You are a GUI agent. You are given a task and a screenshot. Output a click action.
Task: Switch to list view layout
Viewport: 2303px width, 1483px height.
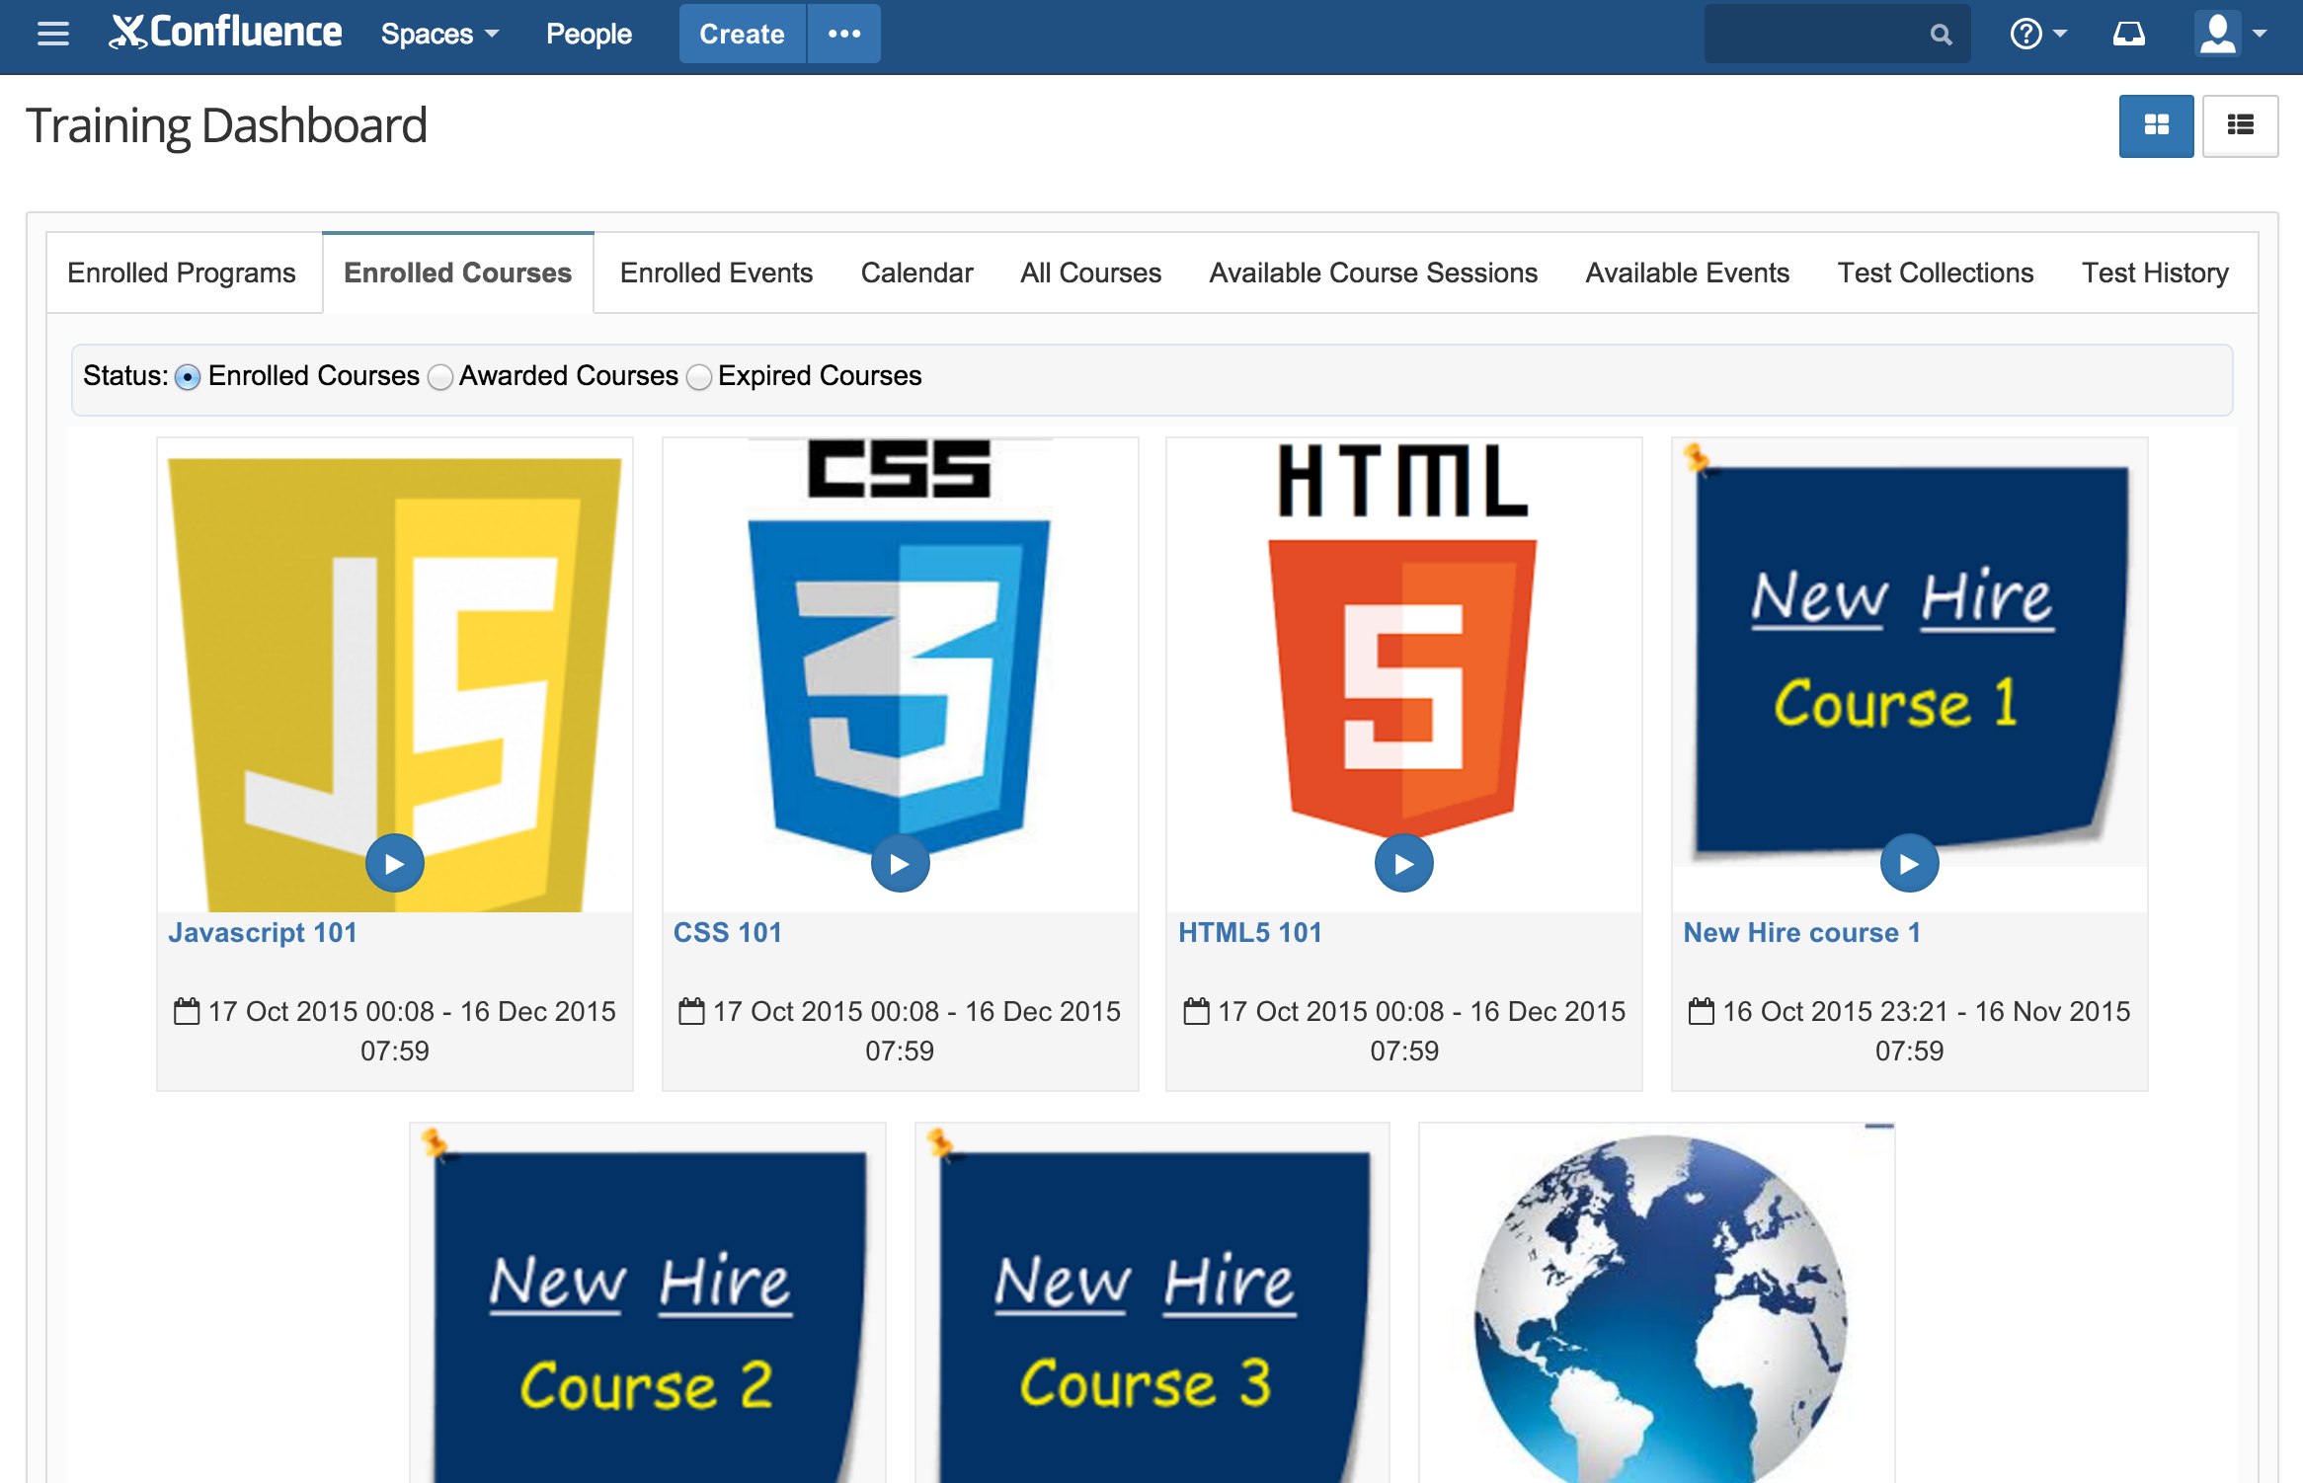pos(2240,125)
